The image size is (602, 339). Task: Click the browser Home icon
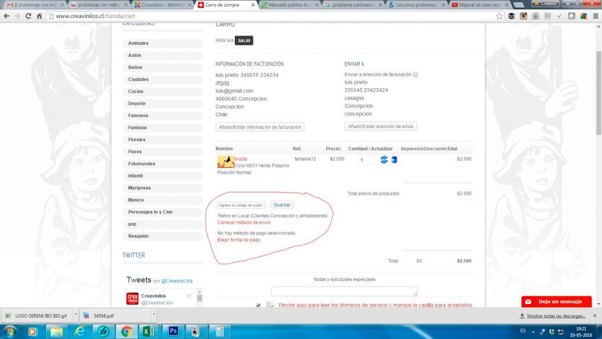click(39, 16)
